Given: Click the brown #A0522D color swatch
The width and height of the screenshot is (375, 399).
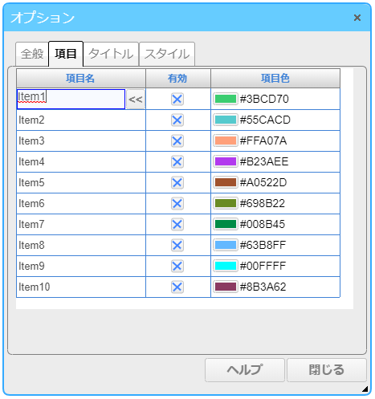Looking at the screenshot, I should (x=226, y=182).
